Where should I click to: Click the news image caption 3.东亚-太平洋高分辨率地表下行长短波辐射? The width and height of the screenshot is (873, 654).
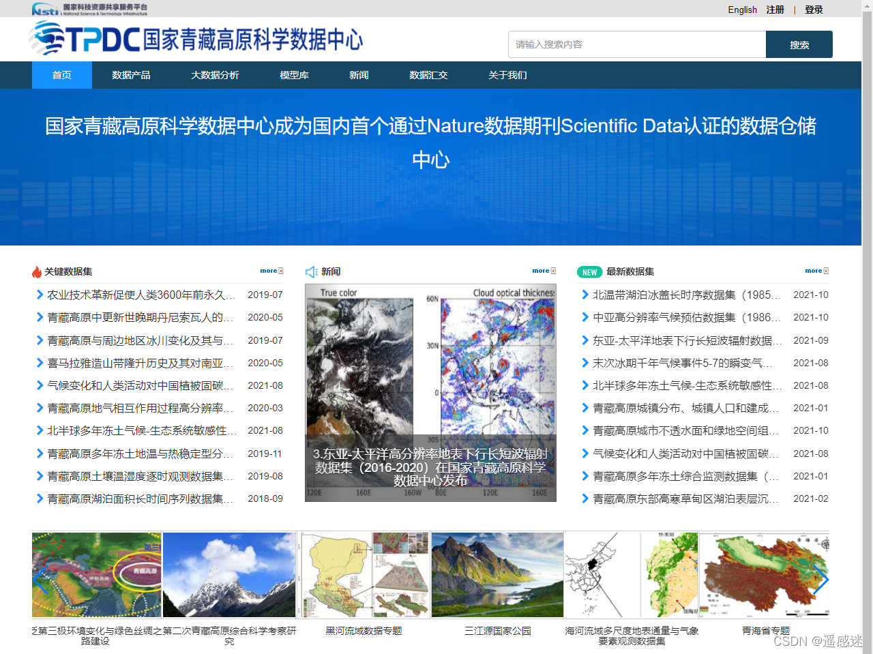430,466
